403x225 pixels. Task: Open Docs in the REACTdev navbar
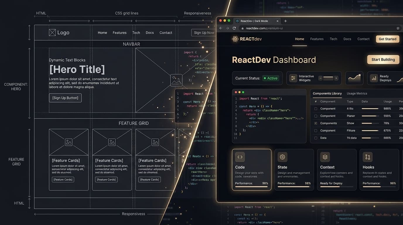pyautogui.click(x=347, y=39)
